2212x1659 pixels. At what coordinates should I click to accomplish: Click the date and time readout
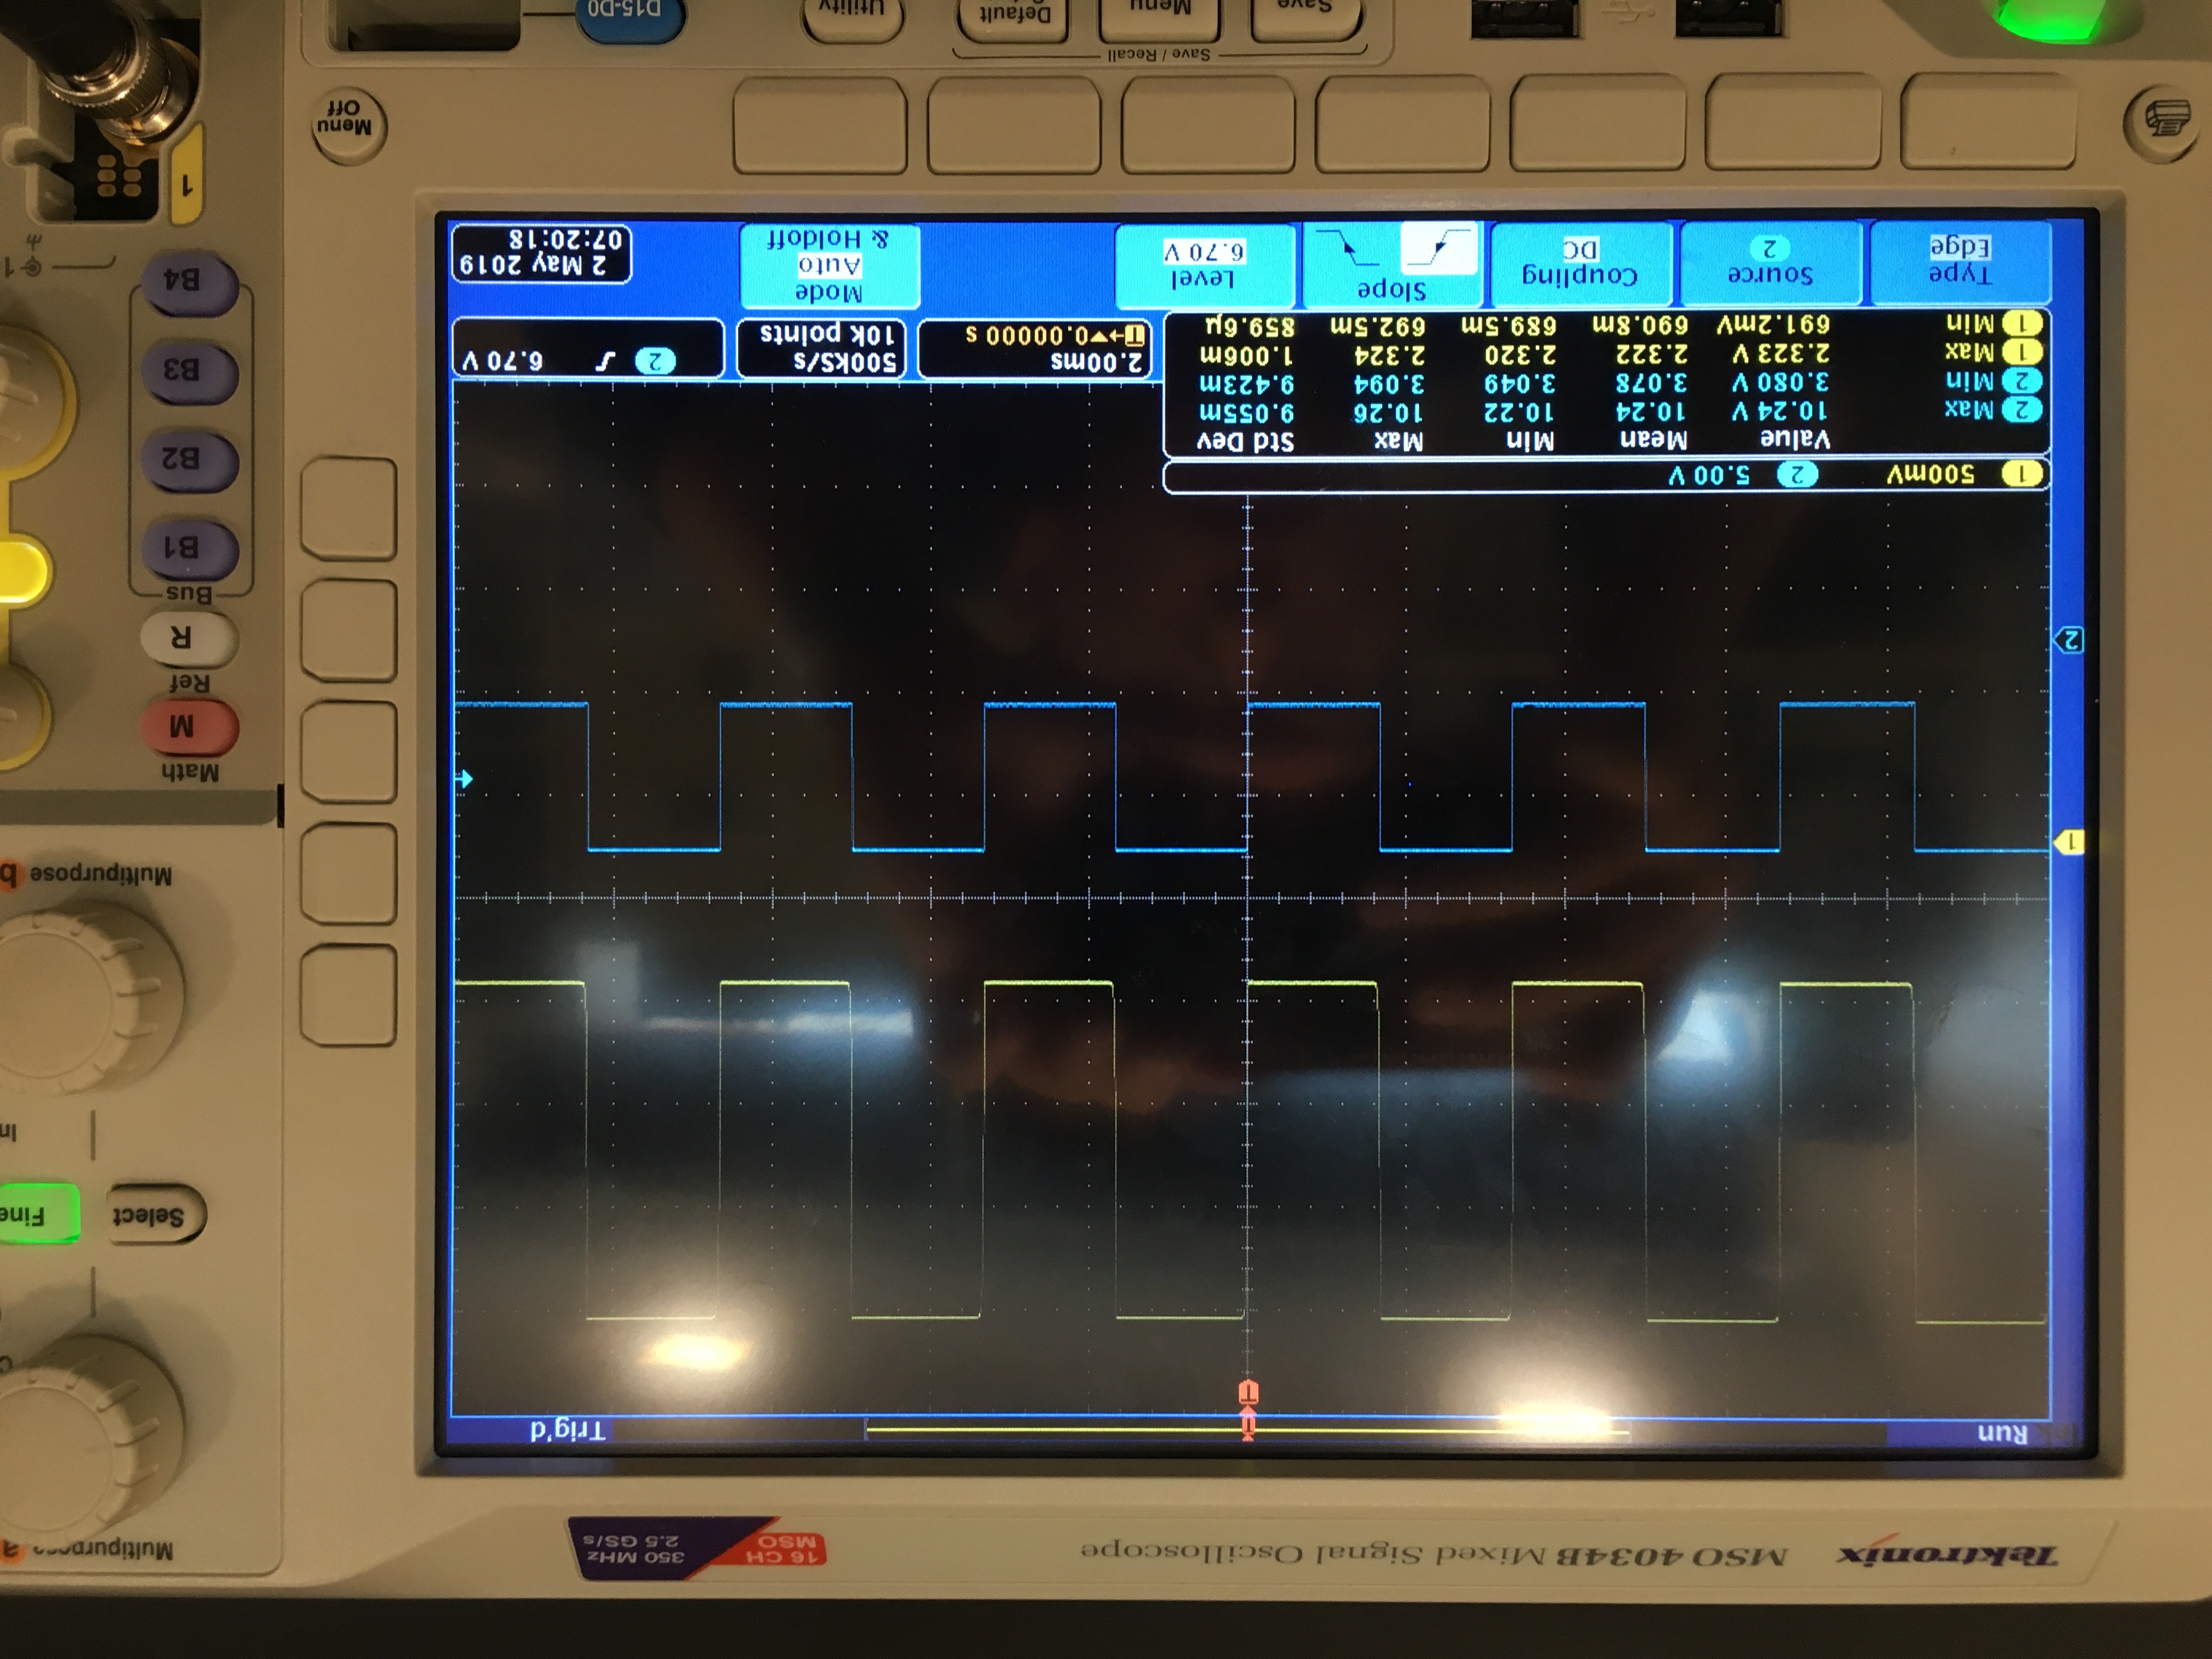tap(542, 253)
